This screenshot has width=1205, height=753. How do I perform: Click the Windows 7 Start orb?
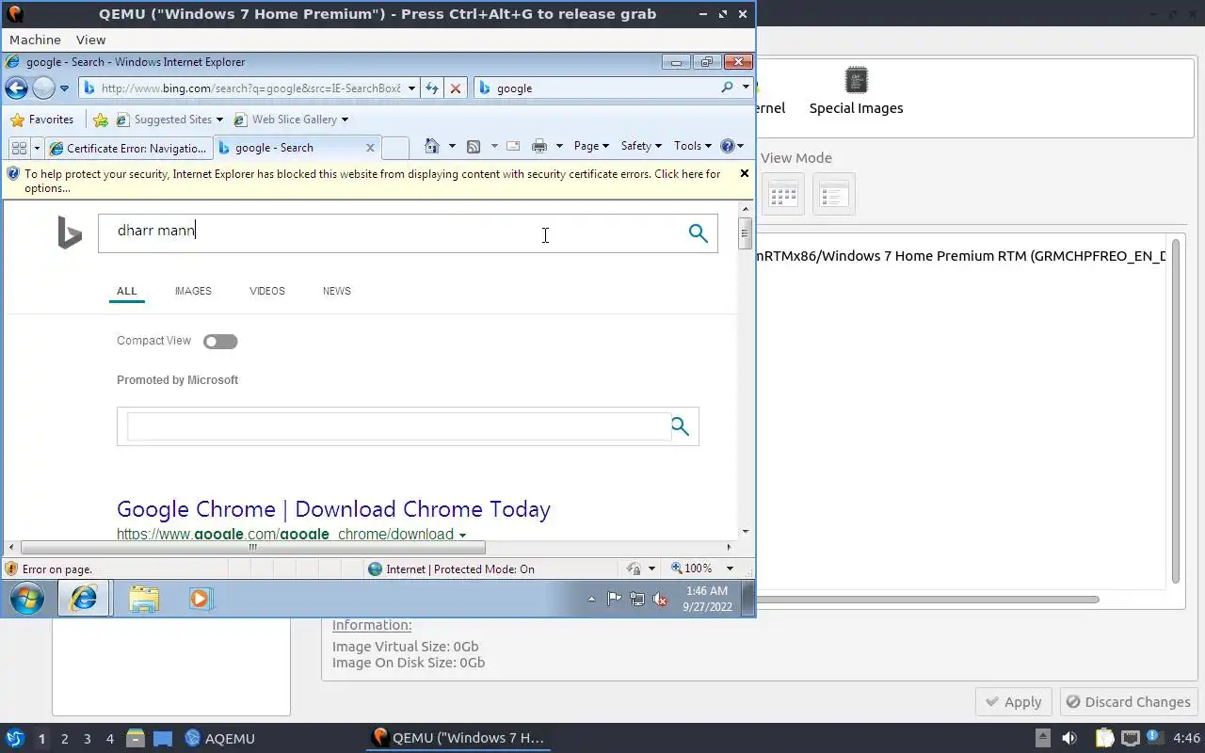tap(26, 599)
